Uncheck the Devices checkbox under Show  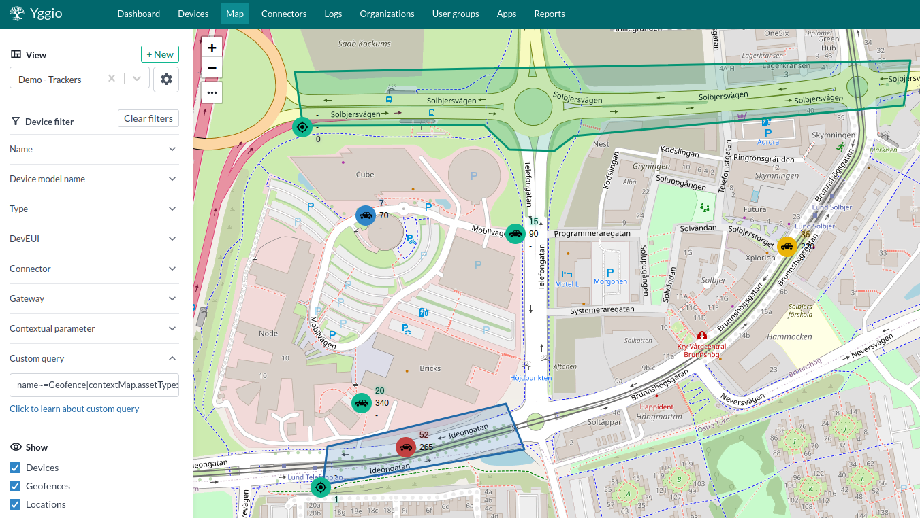coord(15,467)
